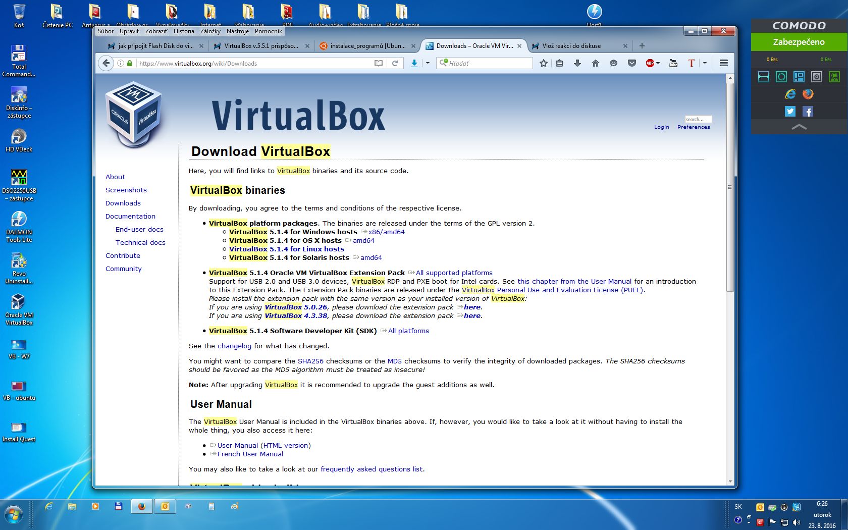Screen dimensions: 848x530
Task: Open VirtualBox 5.1.4 for Linux hosts link
Action: point(286,249)
